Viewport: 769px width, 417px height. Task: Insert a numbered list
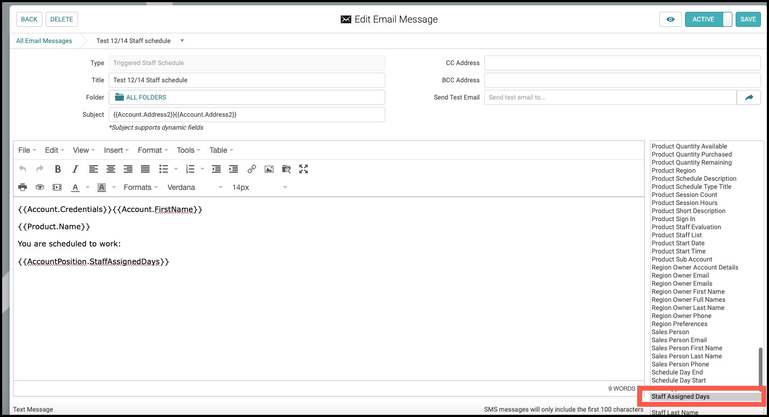tap(190, 169)
